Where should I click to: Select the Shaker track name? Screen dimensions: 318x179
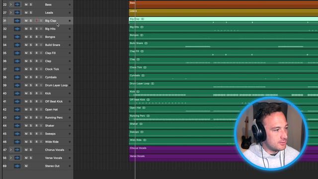(50, 126)
